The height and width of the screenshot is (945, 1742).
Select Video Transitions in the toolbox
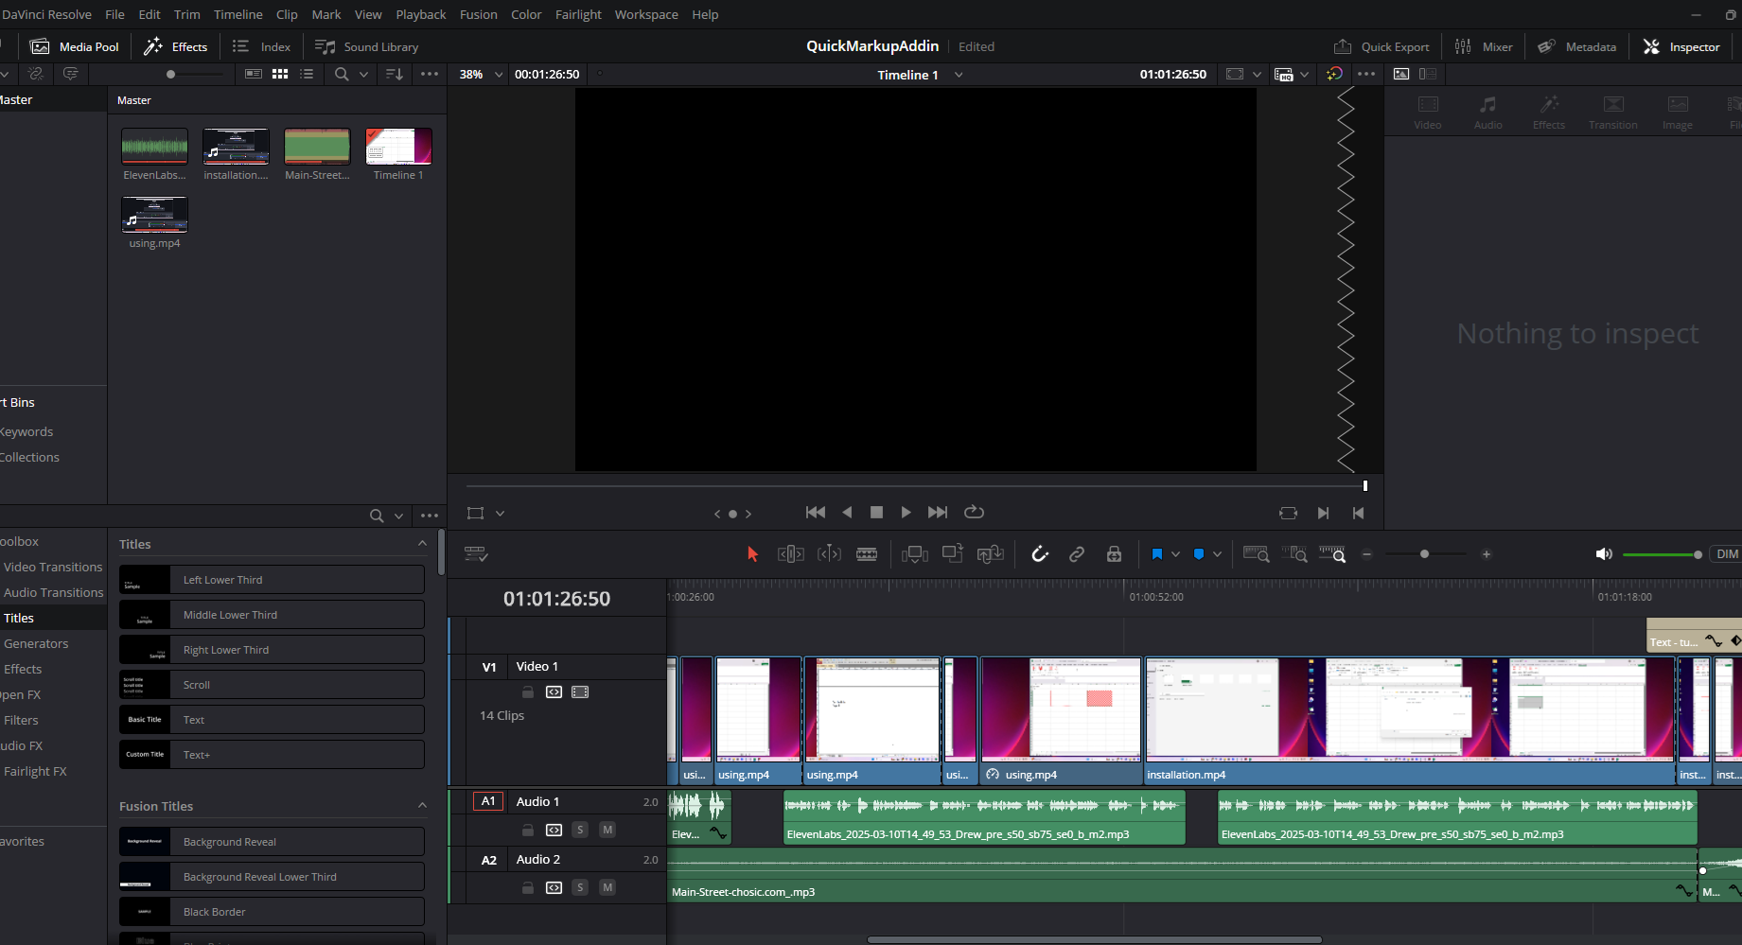[53, 567]
